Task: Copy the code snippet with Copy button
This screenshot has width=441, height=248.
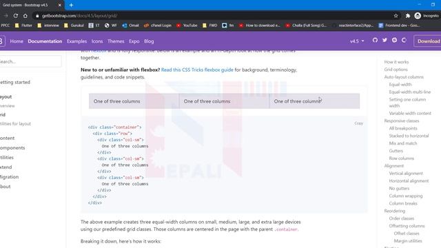Action: tap(358, 123)
